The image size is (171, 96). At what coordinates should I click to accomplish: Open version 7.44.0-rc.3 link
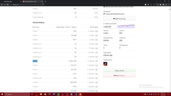pos(37,53)
